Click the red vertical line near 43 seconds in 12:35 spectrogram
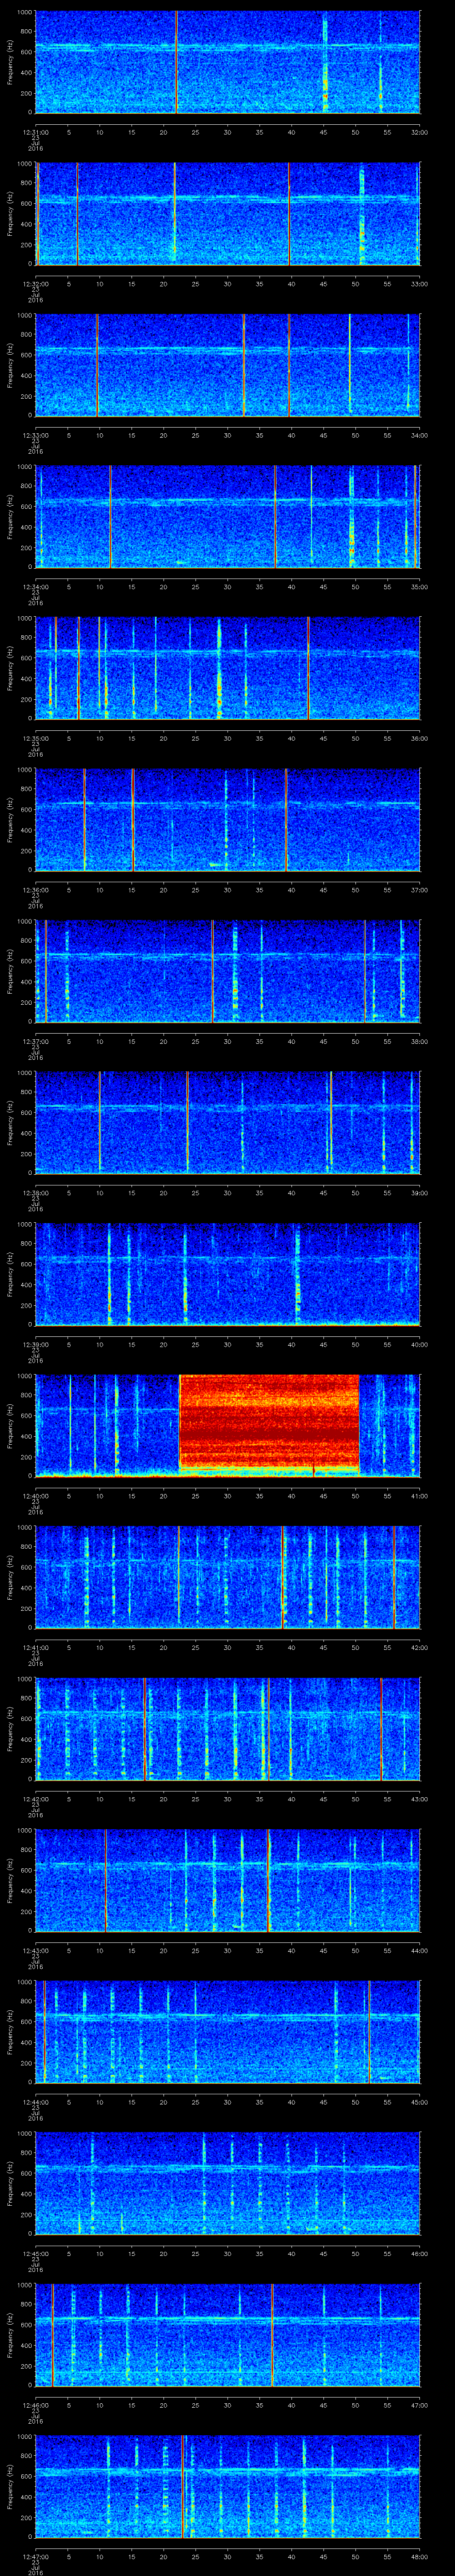Viewport: 455px width, 2576px height. pyautogui.click(x=308, y=668)
